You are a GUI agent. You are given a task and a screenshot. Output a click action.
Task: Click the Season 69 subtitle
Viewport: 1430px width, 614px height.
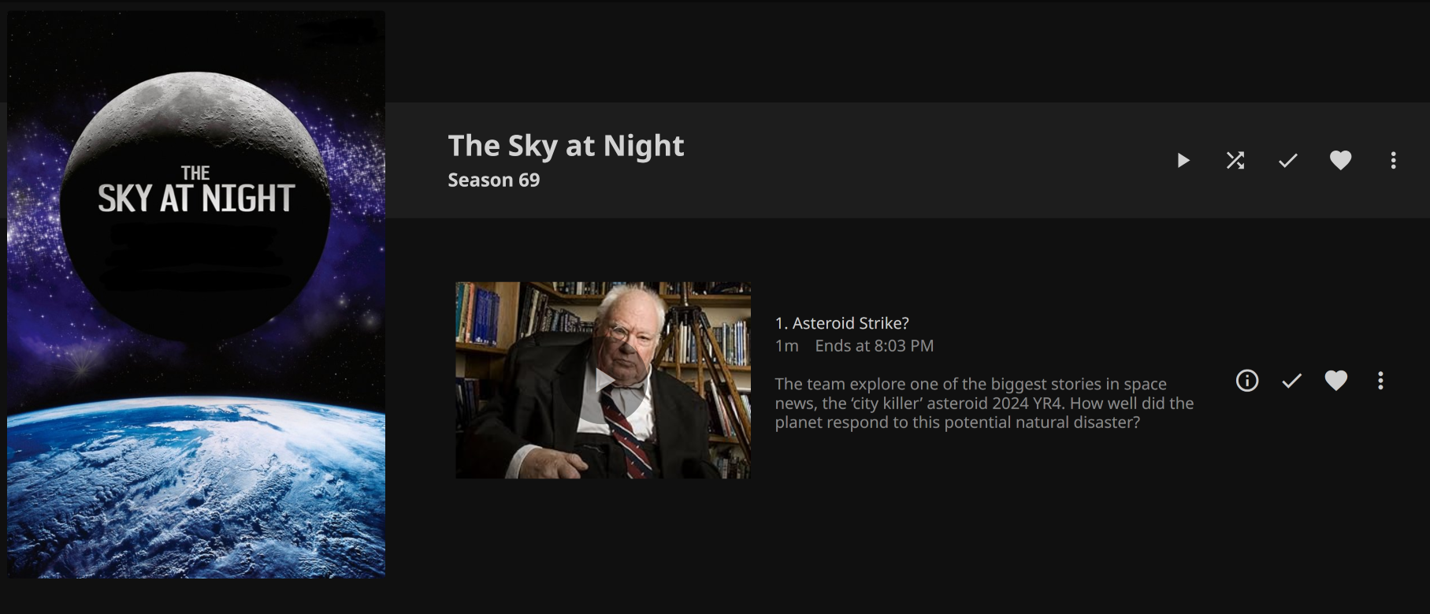point(494,180)
